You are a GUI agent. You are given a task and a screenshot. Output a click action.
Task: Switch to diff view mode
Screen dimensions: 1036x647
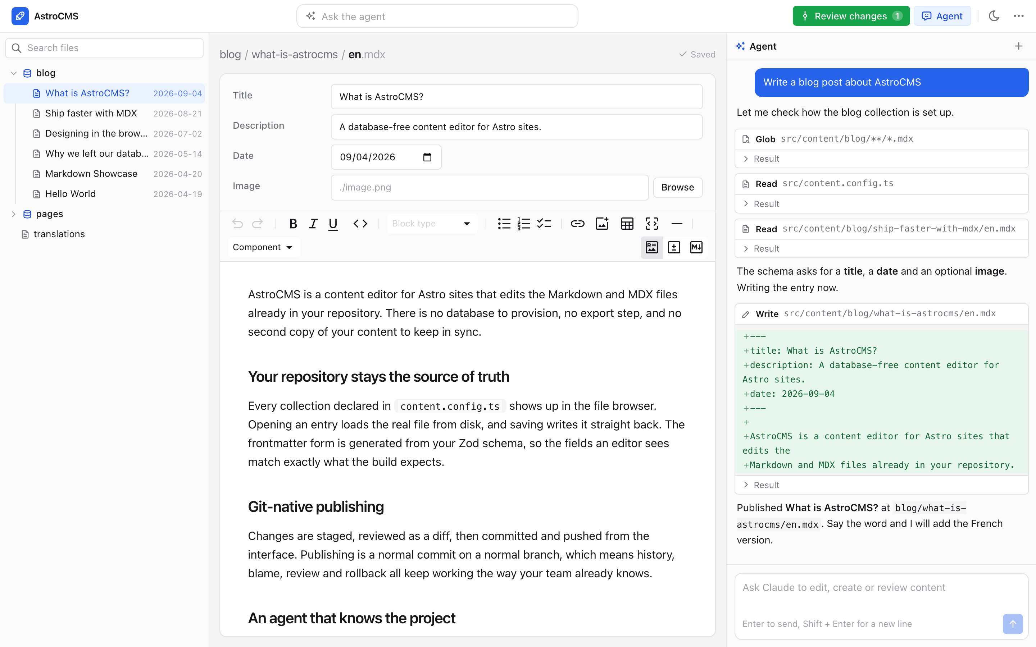[x=674, y=247]
